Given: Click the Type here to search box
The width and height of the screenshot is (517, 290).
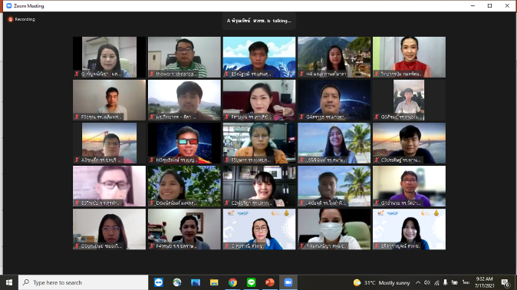Looking at the screenshot, I should click(x=83, y=282).
